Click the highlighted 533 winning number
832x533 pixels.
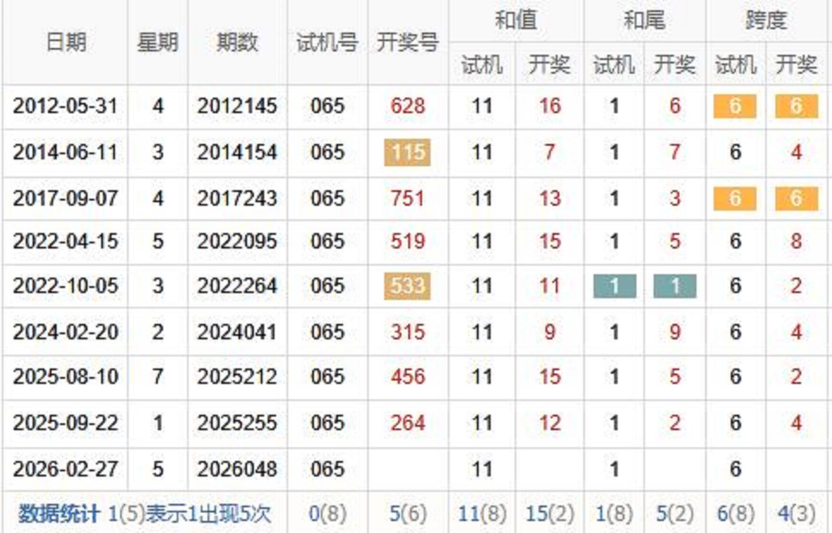click(407, 286)
